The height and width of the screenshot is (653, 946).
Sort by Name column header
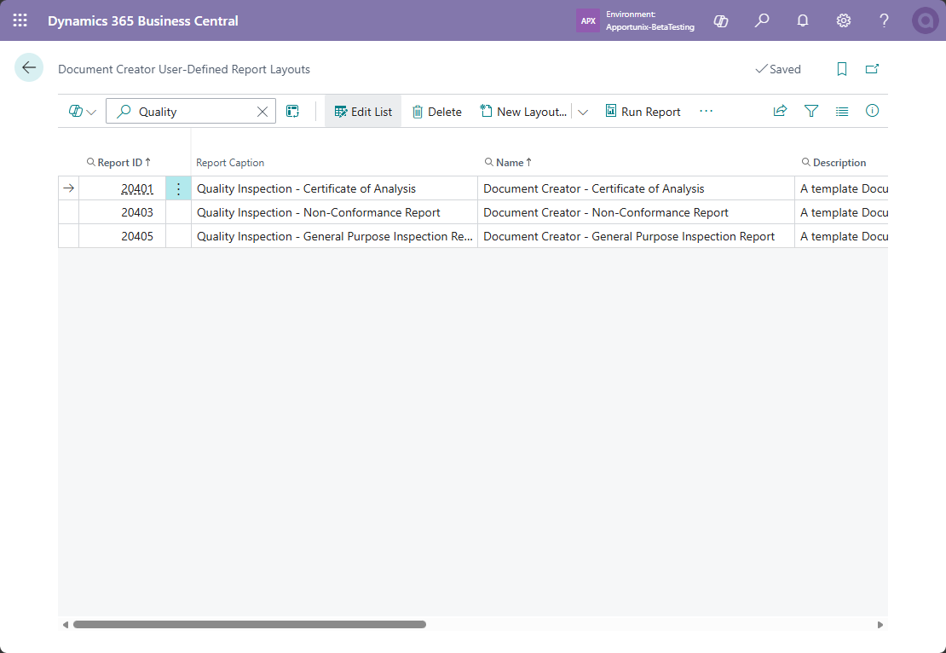(509, 162)
